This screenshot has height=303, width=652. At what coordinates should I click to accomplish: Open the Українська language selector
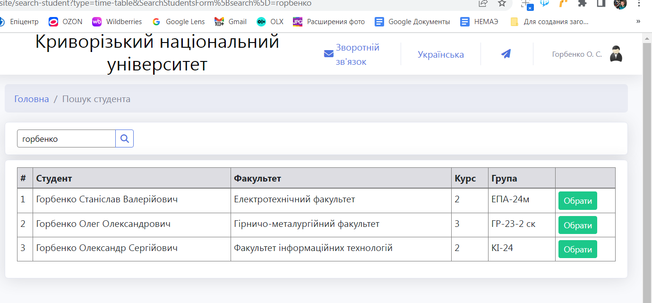point(440,54)
